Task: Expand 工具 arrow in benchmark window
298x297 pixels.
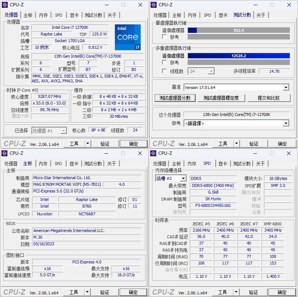Action: tap(236, 144)
